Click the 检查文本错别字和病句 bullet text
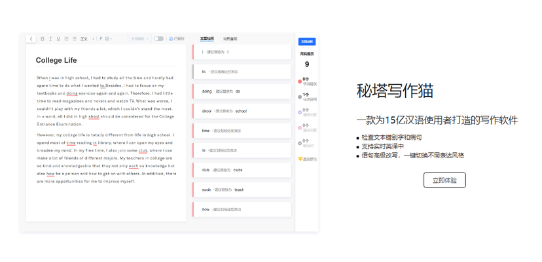The height and width of the screenshot is (262, 542). (391, 138)
